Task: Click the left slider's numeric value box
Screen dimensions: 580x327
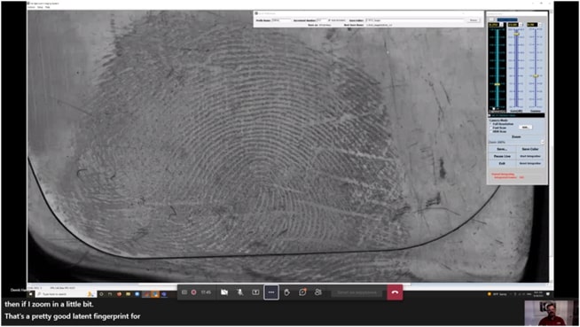Action: [493, 25]
